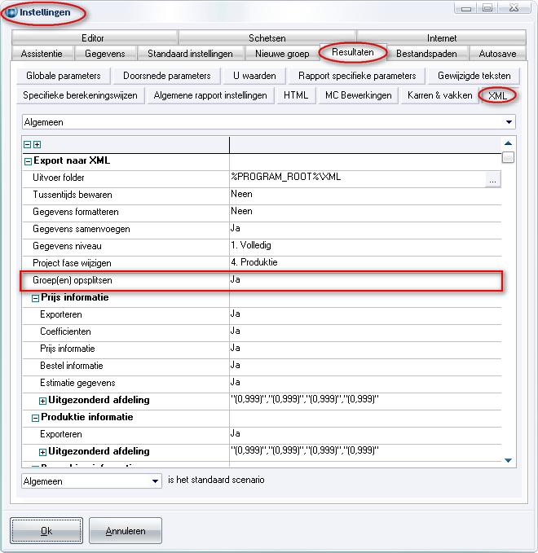
Task: Expand Uitgezonderd afdeling under Produktie informatie
Action: tap(42, 452)
